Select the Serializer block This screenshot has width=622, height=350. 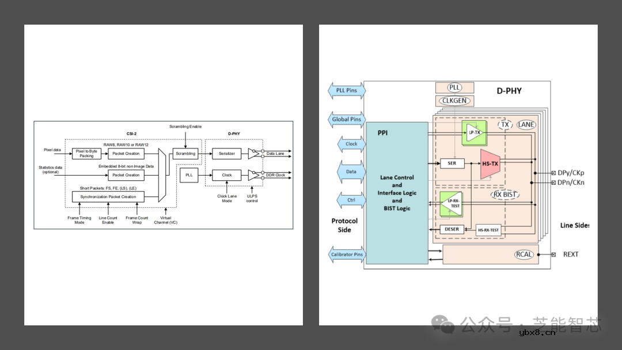coord(226,154)
